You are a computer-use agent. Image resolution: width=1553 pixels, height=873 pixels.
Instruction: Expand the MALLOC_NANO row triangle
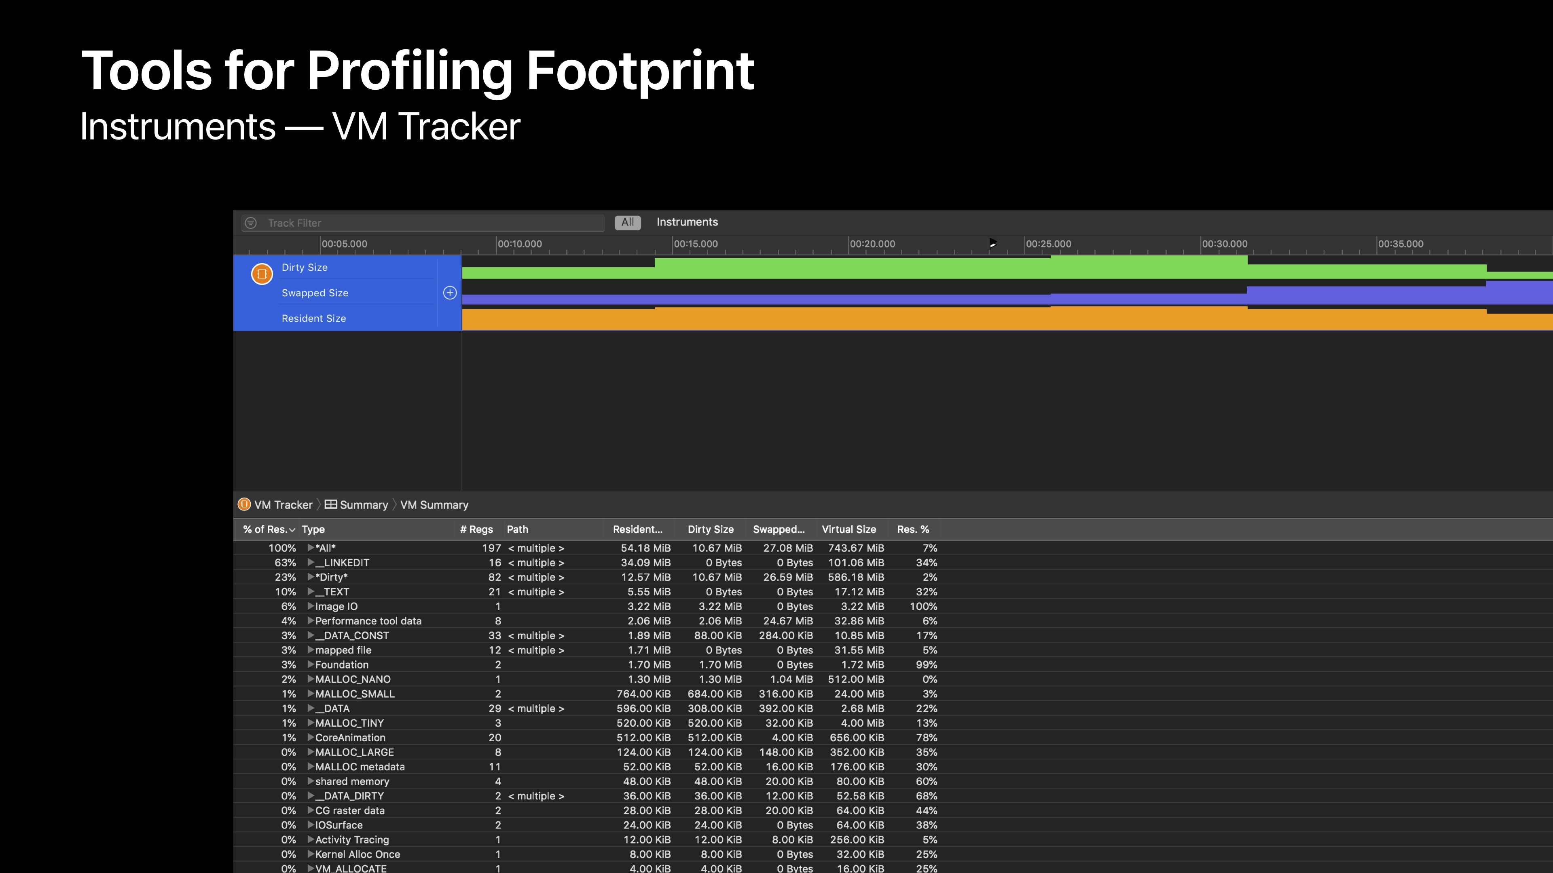311,679
